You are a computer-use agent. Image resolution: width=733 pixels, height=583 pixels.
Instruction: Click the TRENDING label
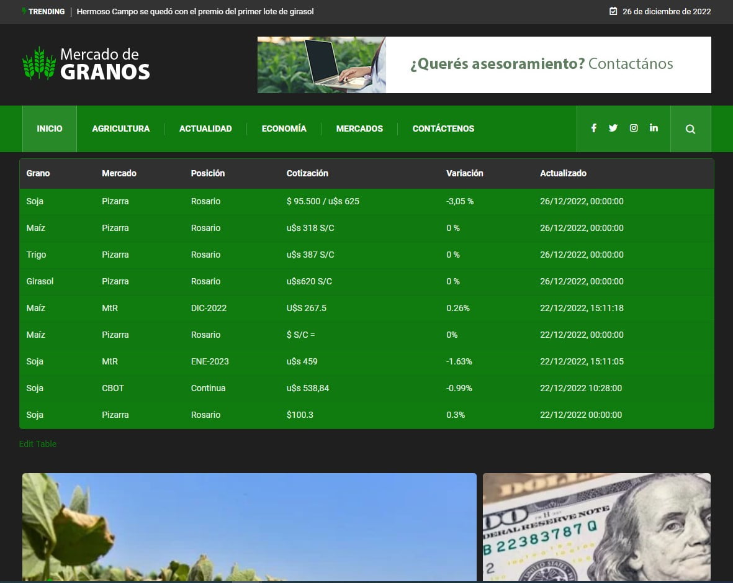47,11
